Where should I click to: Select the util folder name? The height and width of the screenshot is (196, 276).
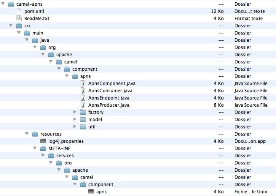point(92,126)
